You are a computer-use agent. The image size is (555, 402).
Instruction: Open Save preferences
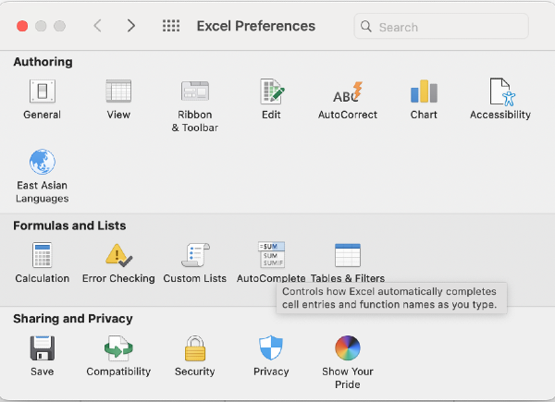coord(42,348)
